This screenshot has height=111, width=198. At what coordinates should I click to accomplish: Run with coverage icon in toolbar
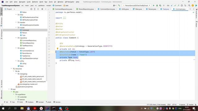160,6
